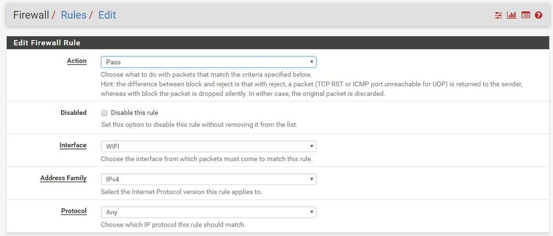Open the Address Family dropdown showing IPv4
Viewport: 553px width, 236px height.
tap(208, 179)
